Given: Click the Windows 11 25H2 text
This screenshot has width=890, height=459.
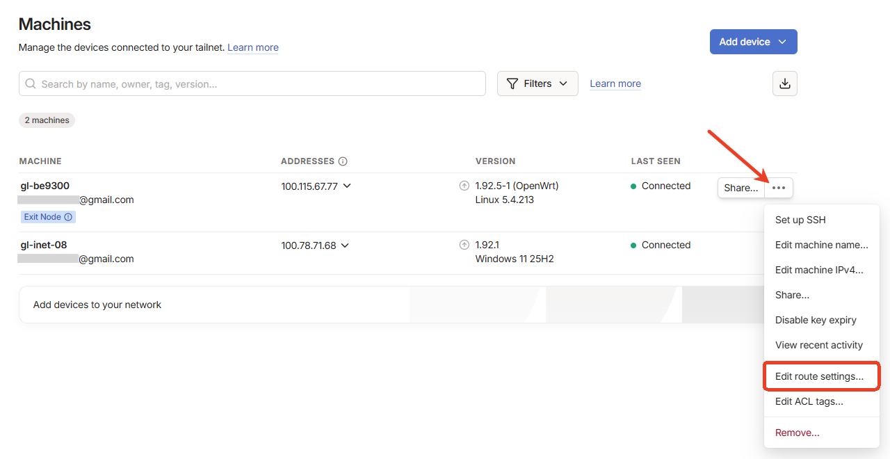Looking at the screenshot, I should click(515, 259).
